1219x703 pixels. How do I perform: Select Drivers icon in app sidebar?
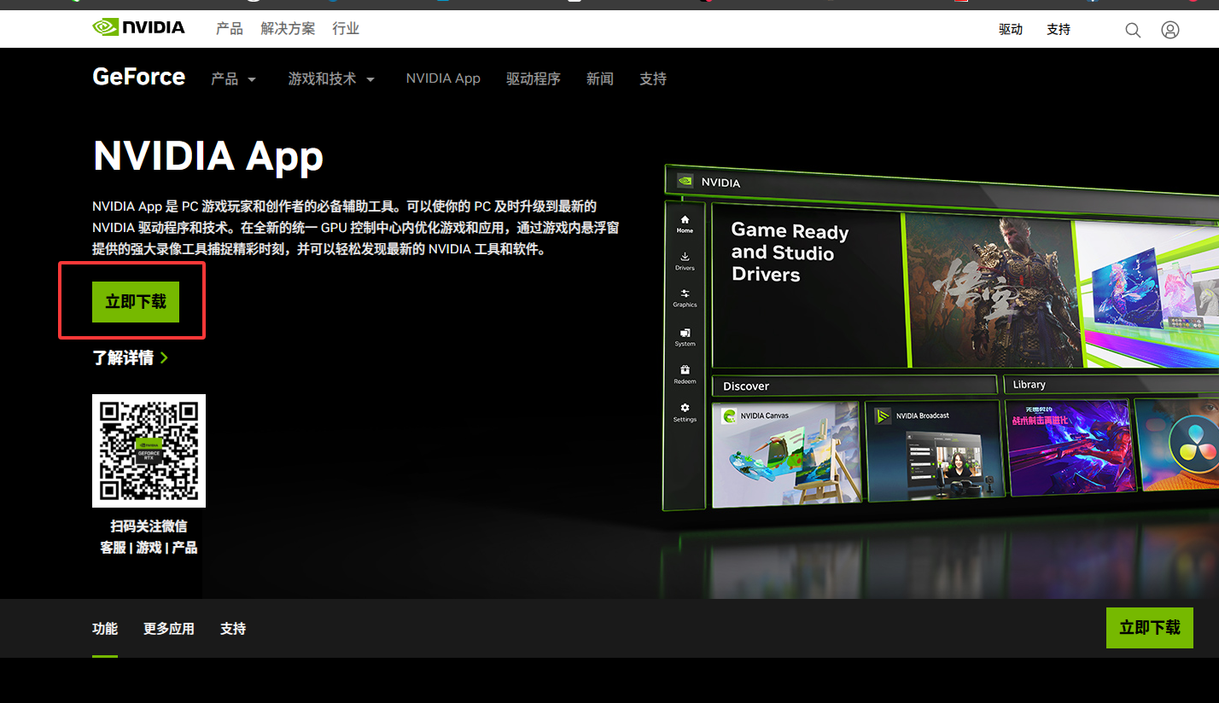coord(685,260)
